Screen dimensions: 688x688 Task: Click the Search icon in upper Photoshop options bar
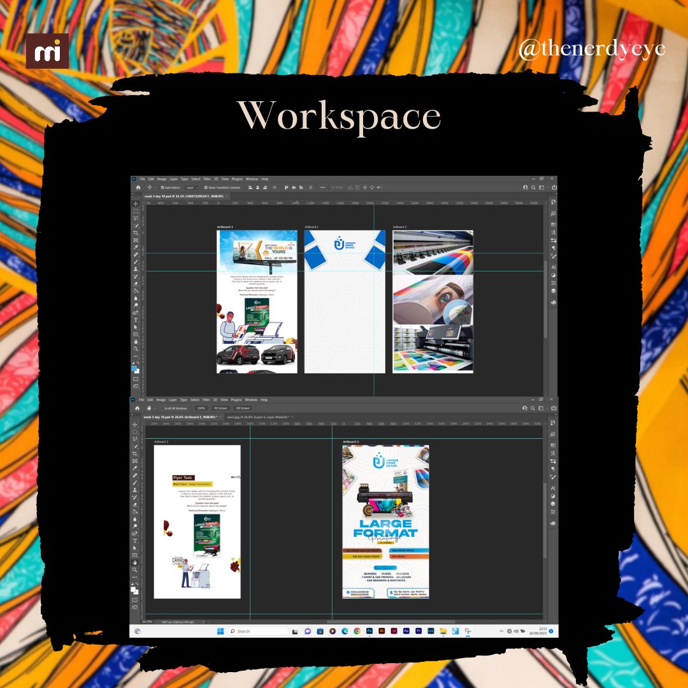click(534, 187)
